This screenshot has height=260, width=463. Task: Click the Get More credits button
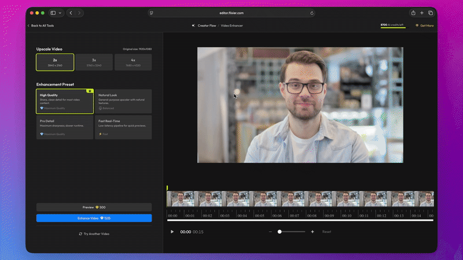[424, 25]
